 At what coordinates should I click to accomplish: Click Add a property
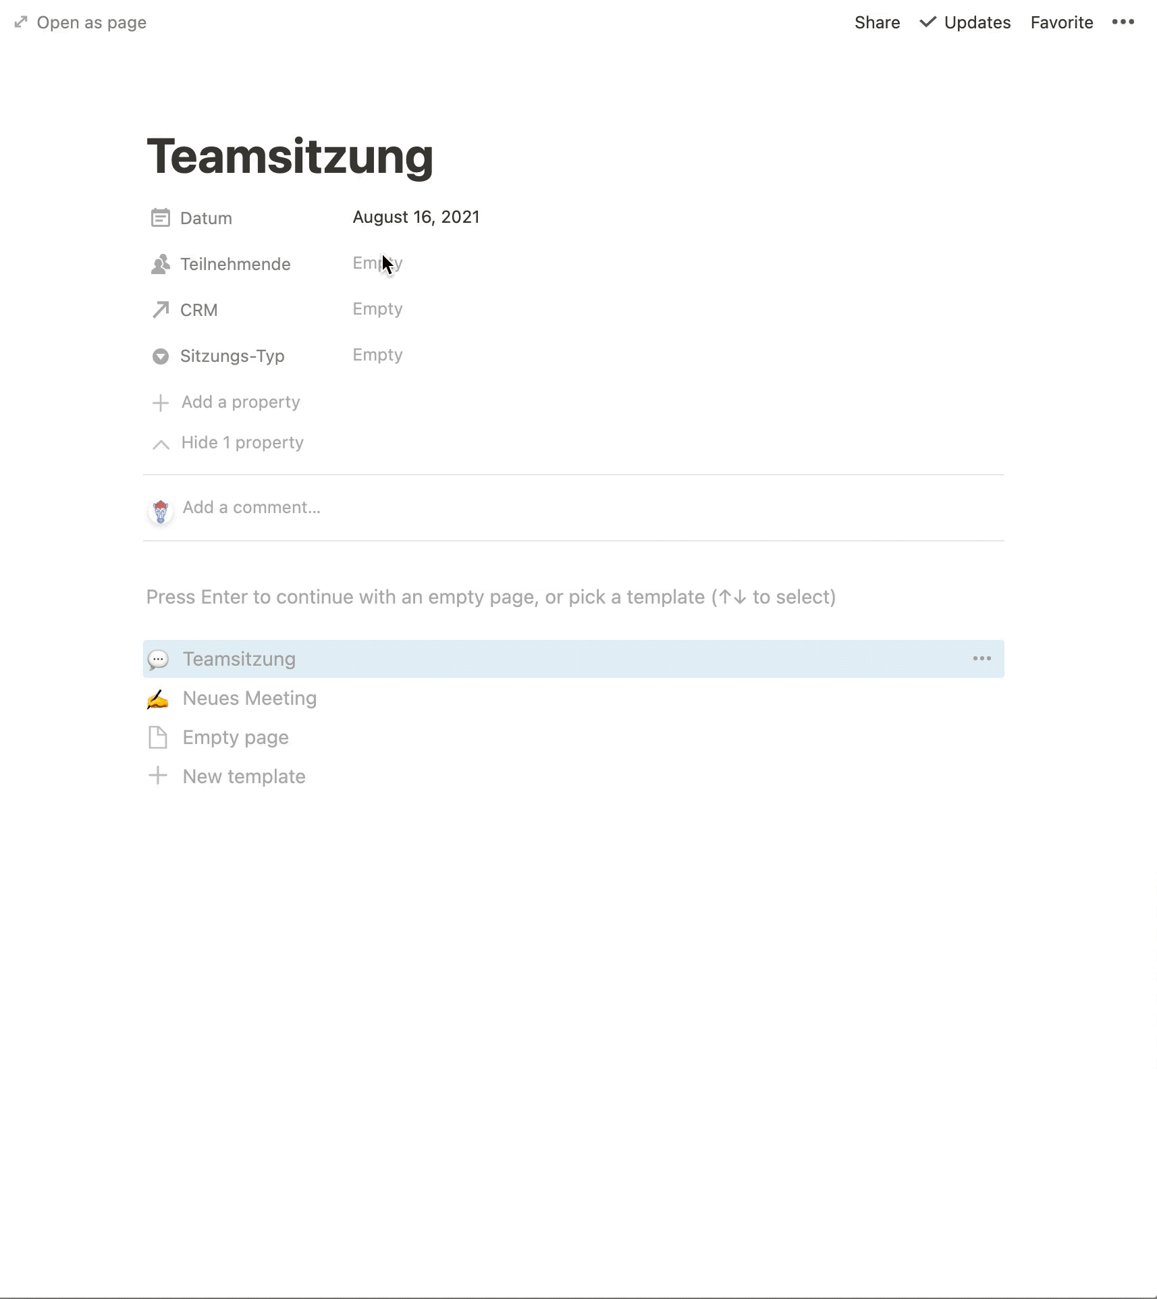(240, 402)
